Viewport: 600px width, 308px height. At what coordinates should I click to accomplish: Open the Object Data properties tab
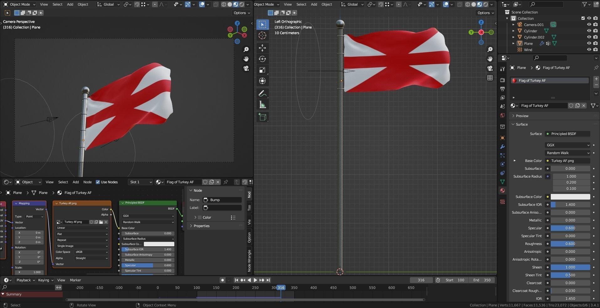tap(503, 182)
